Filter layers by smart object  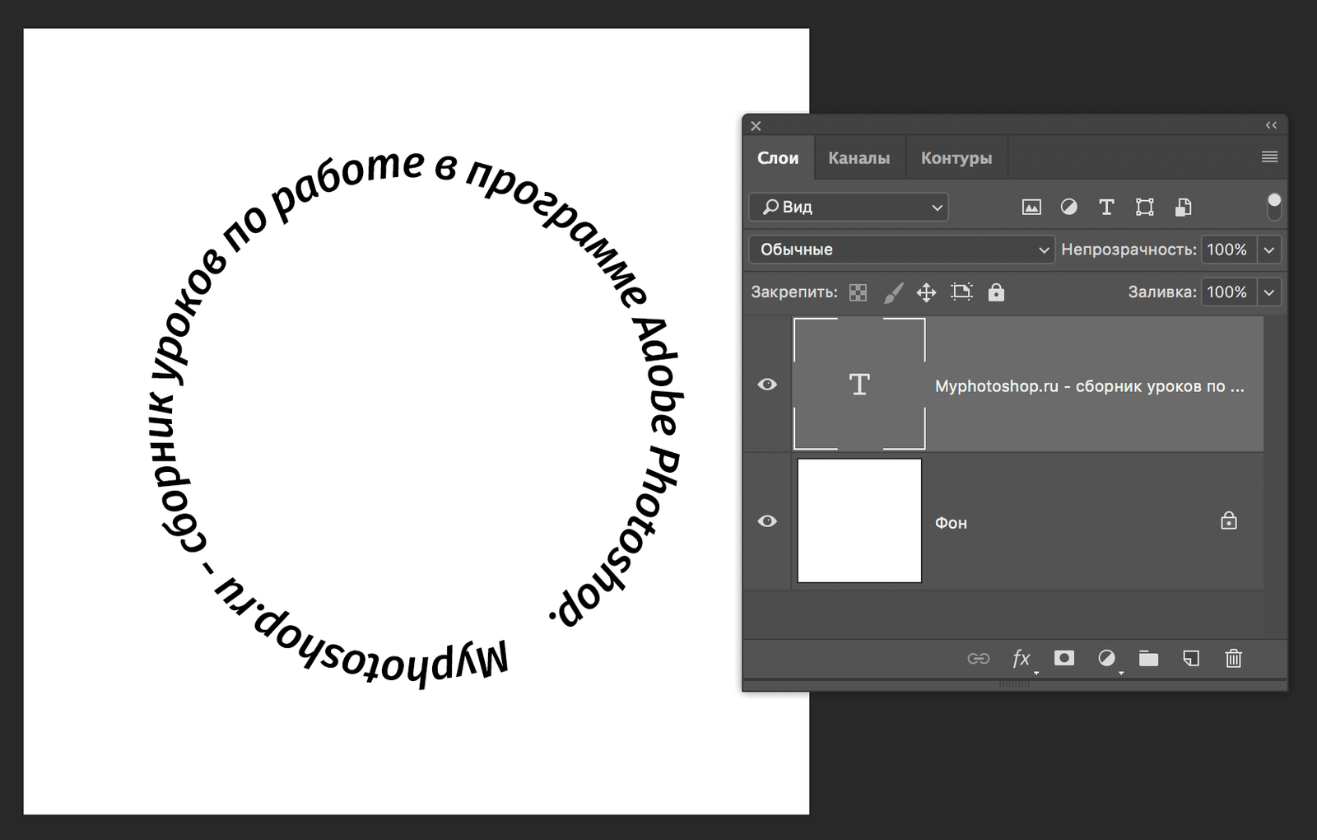(x=1183, y=208)
